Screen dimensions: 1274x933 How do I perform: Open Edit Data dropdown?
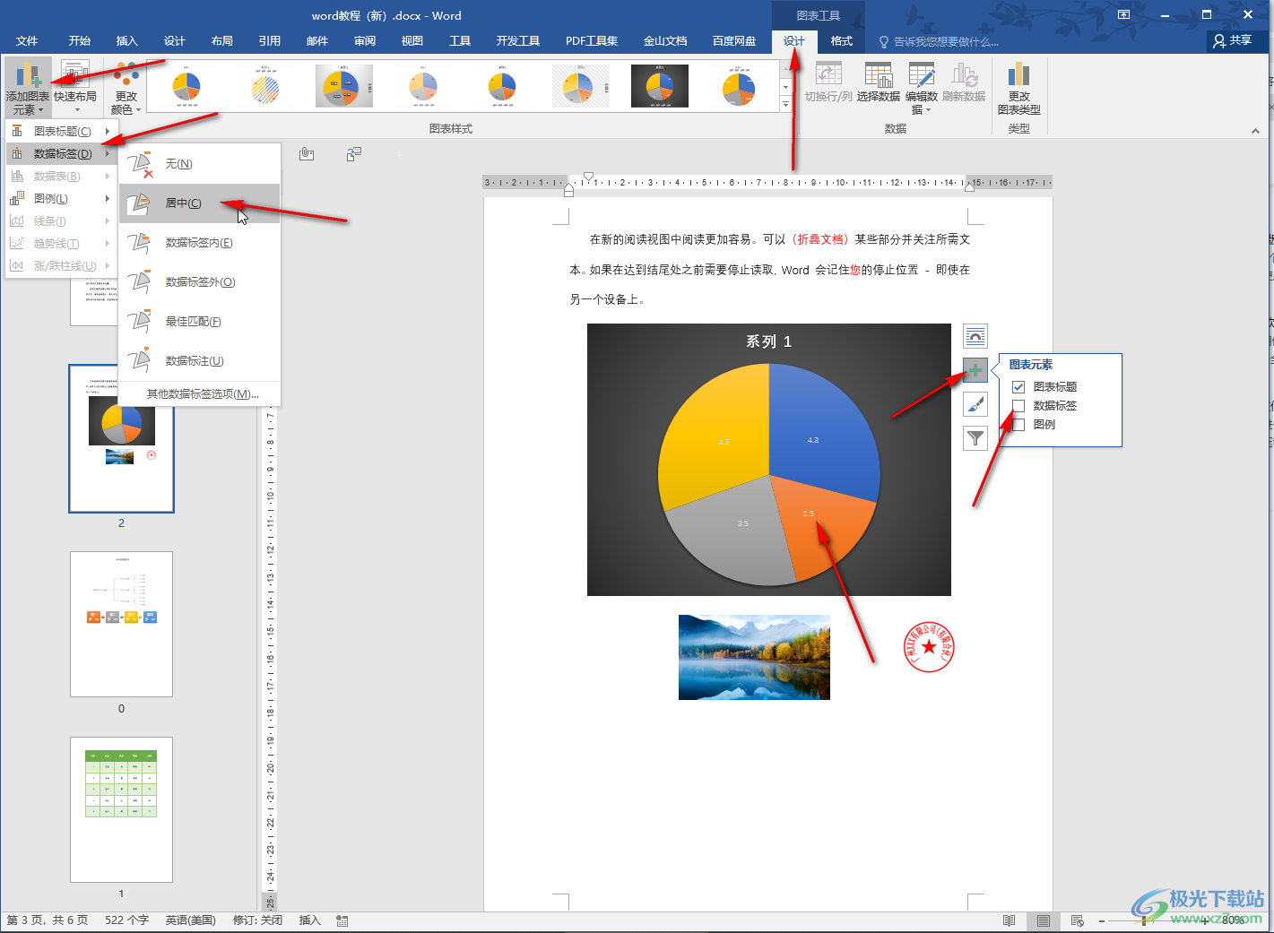point(922,88)
